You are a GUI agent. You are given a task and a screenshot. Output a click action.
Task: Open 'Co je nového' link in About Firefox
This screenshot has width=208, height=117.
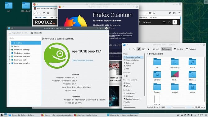pyautogui.click(x=115, y=25)
